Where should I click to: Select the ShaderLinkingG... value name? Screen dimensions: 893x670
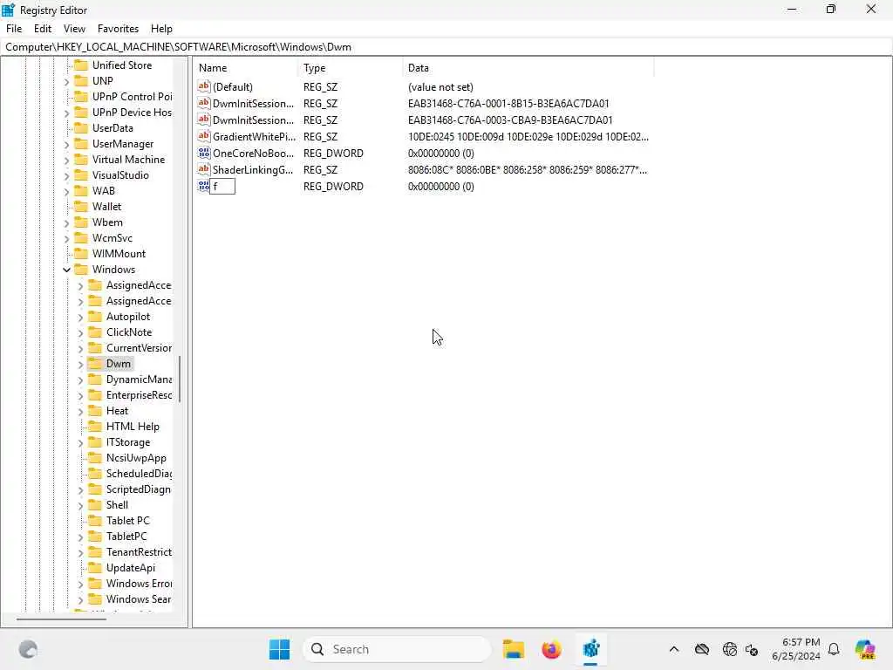[253, 169]
